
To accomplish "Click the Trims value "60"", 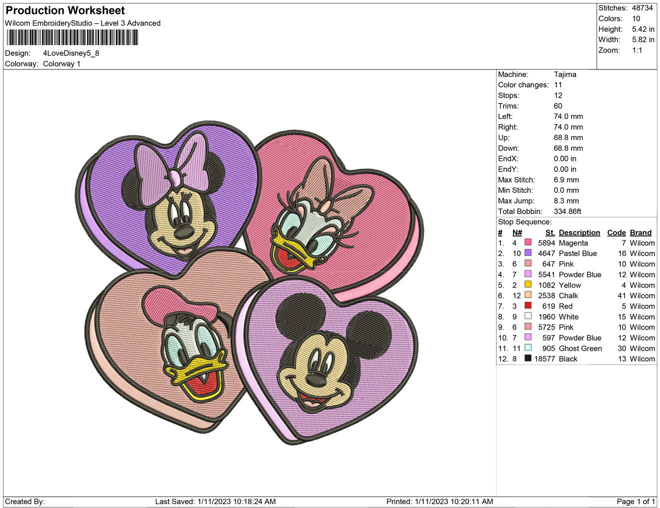I will [x=558, y=105].
